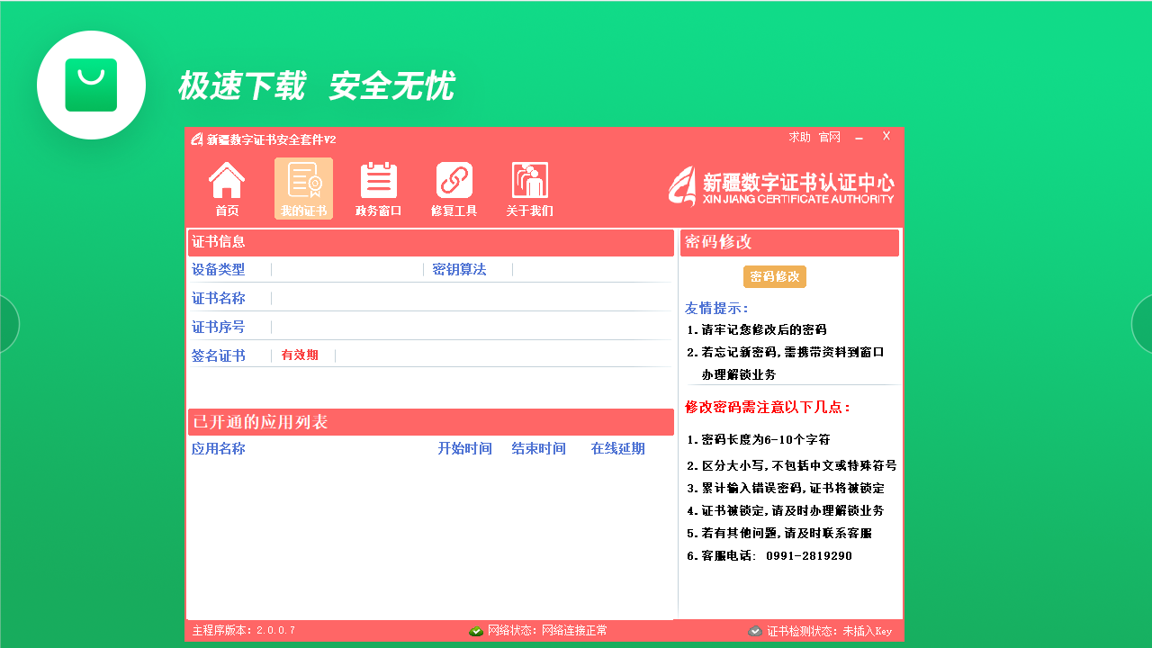Open the 首页 (Home) icon

point(228,188)
